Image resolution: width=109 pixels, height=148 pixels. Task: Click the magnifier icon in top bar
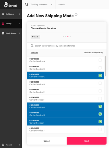pos(27,4)
